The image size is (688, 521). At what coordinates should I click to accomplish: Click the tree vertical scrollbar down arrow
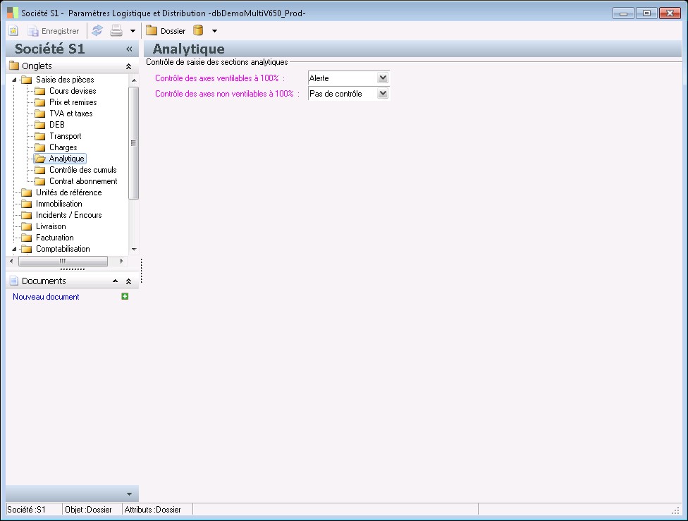coord(134,249)
